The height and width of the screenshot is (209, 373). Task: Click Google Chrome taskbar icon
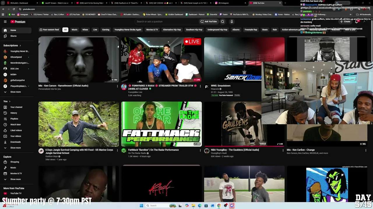219,206
